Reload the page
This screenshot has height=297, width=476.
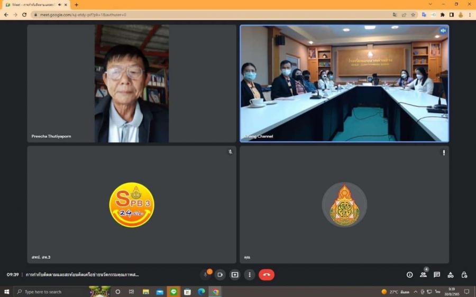pos(24,15)
